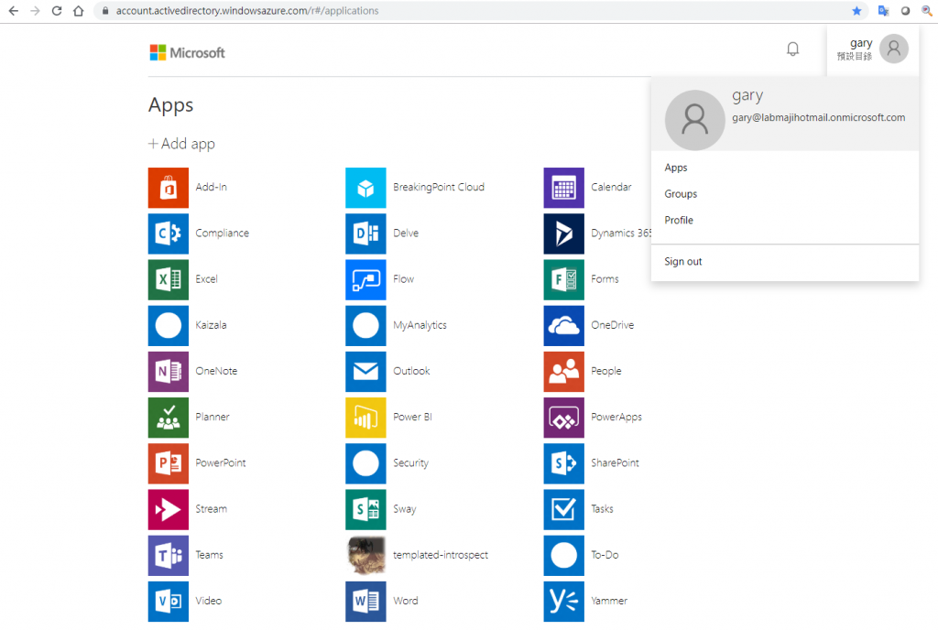Launch the PowerApps icon
Screen dimensions: 938x630
click(563, 418)
